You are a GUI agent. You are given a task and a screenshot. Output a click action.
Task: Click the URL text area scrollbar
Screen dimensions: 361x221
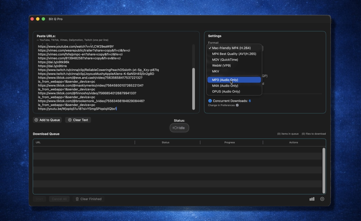[x=194, y=89]
